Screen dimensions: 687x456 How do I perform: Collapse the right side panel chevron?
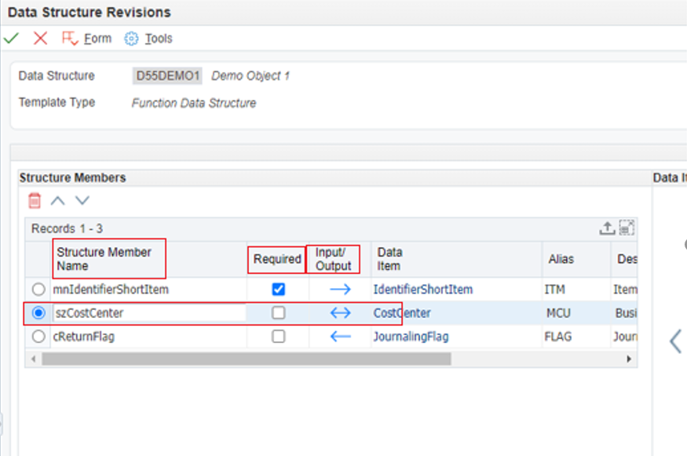674,341
